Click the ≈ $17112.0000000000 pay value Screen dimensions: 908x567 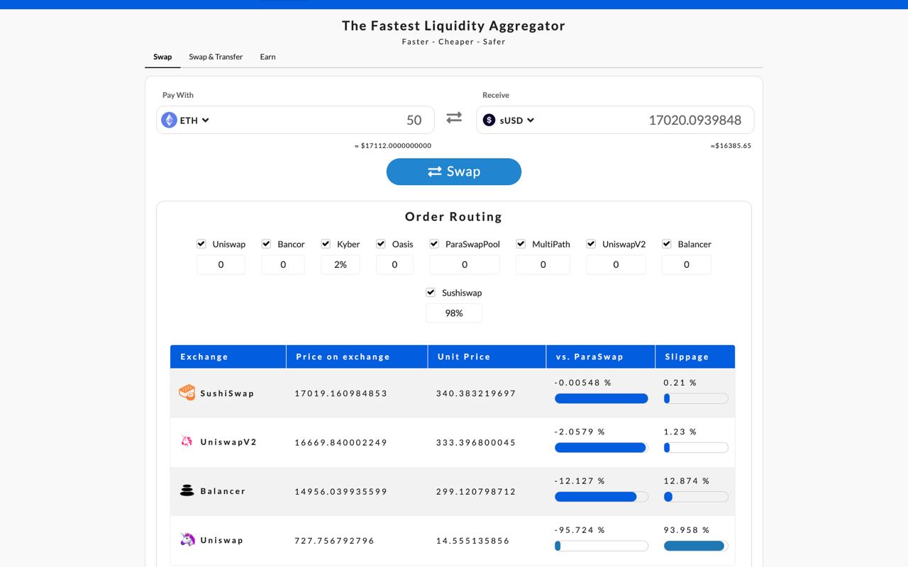[x=393, y=145]
